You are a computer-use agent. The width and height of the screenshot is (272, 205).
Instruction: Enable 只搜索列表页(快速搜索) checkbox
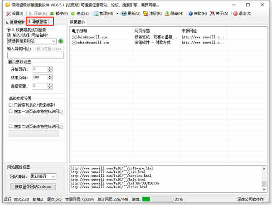coord(10,105)
